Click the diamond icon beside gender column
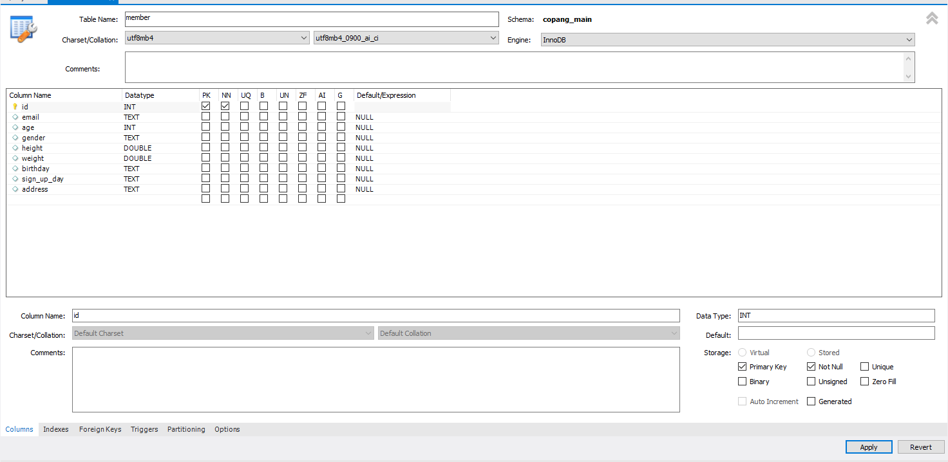The height and width of the screenshot is (462, 948). [15, 137]
